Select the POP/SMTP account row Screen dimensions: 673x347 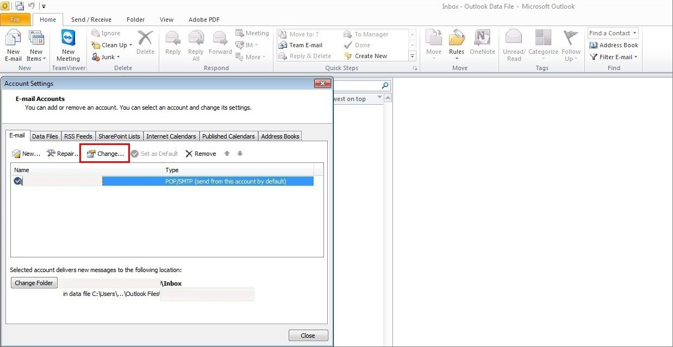tap(163, 181)
